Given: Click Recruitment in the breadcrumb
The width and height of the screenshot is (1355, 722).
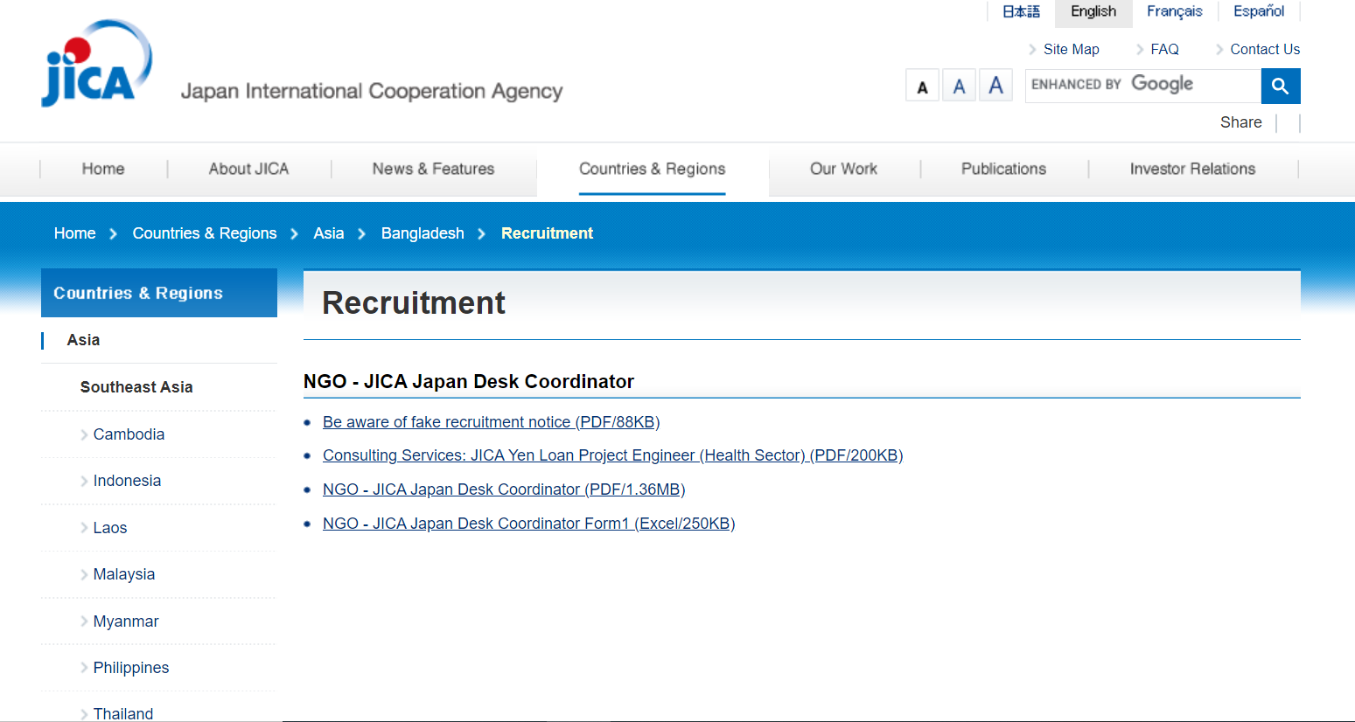Looking at the screenshot, I should 547,233.
